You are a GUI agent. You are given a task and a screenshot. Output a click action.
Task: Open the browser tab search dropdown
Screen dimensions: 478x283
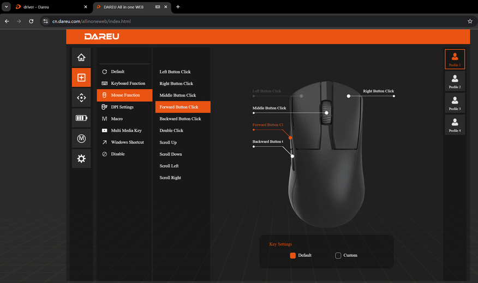(6, 7)
